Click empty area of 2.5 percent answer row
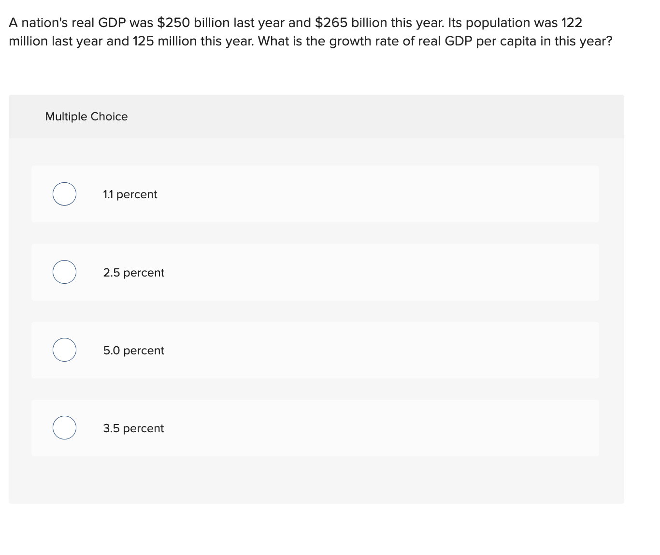The height and width of the screenshot is (555, 660). (x=377, y=272)
